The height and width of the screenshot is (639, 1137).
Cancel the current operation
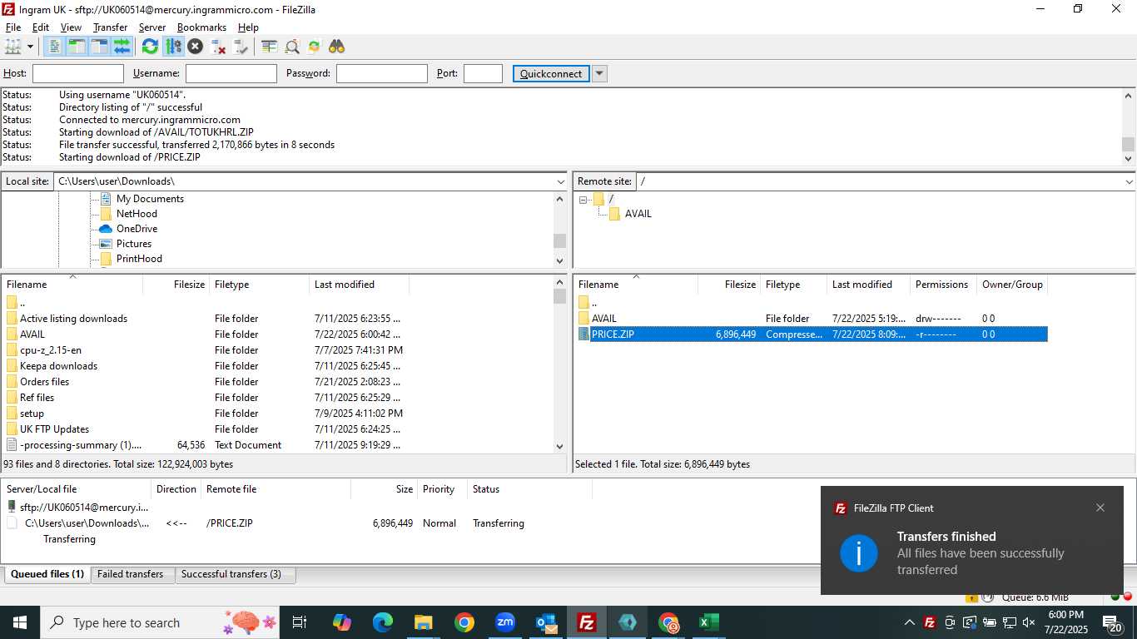(196, 47)
